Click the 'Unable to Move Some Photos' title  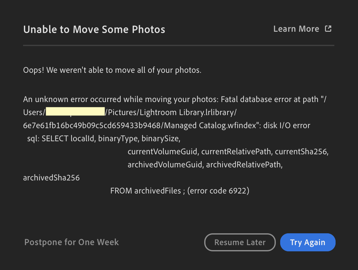[x=94, y=30]
